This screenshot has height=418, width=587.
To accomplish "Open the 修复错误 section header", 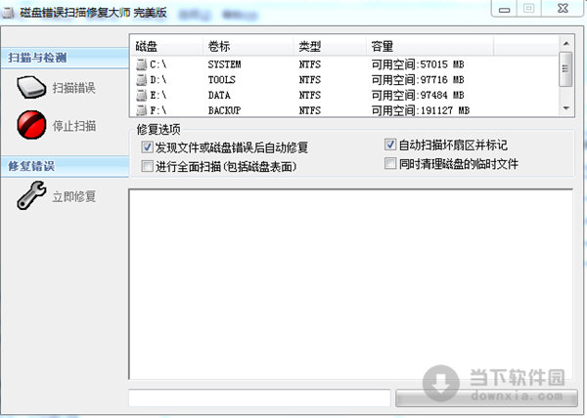I will point(65,166).
